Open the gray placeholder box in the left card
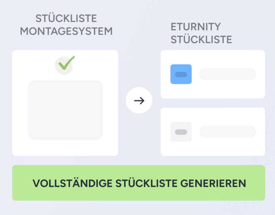This screenshot has width=275, height=215. point(66,110)
